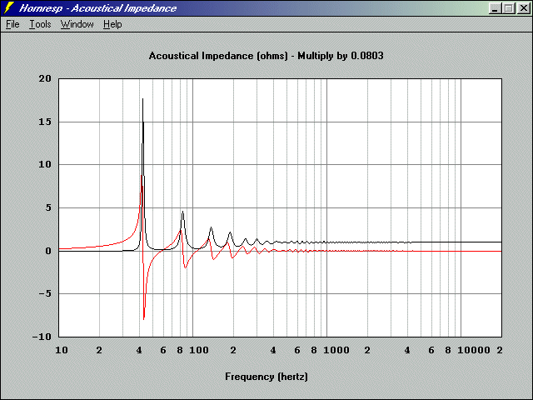Click the 'Hornresp - Acoustical Impedance' title text
Image resolution: width=533 pixels, height=400 pixels.
pyautogui.click(x=98, y=8)
